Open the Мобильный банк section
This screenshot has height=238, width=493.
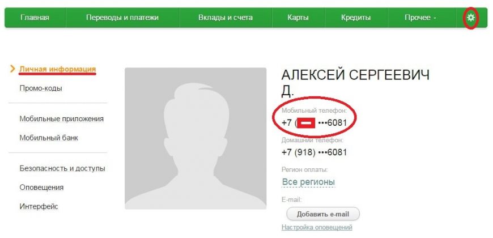click(49, 138)
